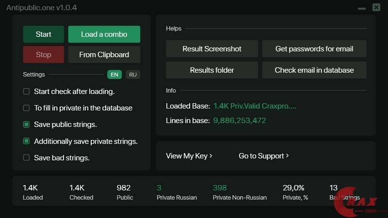
Task: Disable Additionally save private strings
Action: 26,141
